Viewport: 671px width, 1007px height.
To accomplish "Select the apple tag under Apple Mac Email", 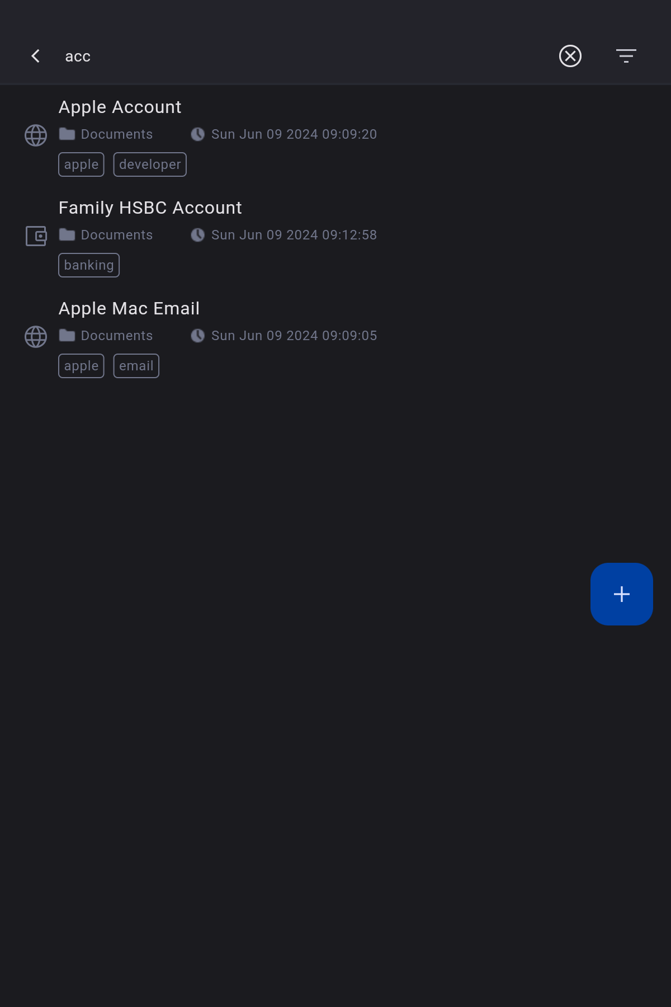I will [81, 366].
